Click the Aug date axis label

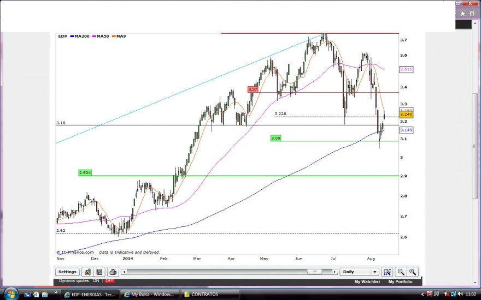[x=371, y=259]
